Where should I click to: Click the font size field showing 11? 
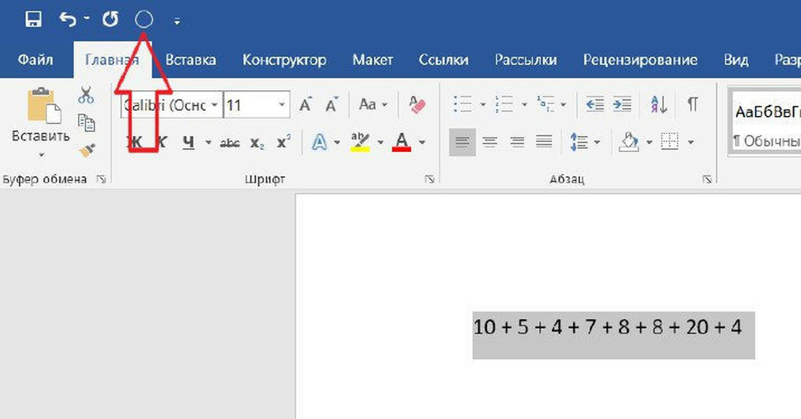click(x=250, y=105)
